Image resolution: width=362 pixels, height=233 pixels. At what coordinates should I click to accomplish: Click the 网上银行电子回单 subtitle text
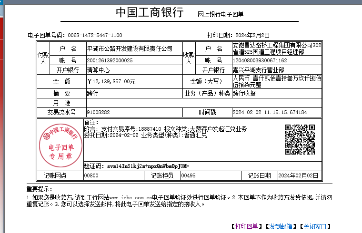click(221, 15)
